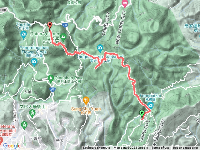Open the Keyboard shortcuts link
Screen dimensions: 200x150
coord(97,148)
